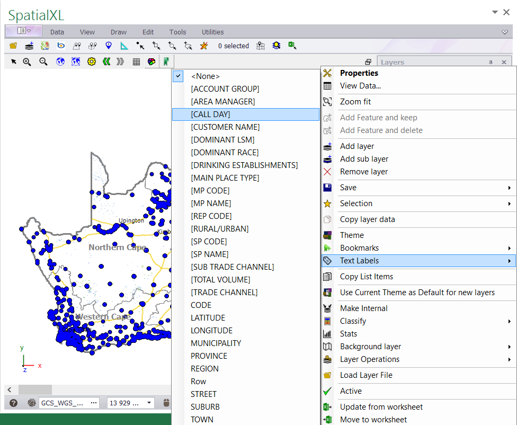
Task: Open the Tools menu
Action: coord(177,32)
